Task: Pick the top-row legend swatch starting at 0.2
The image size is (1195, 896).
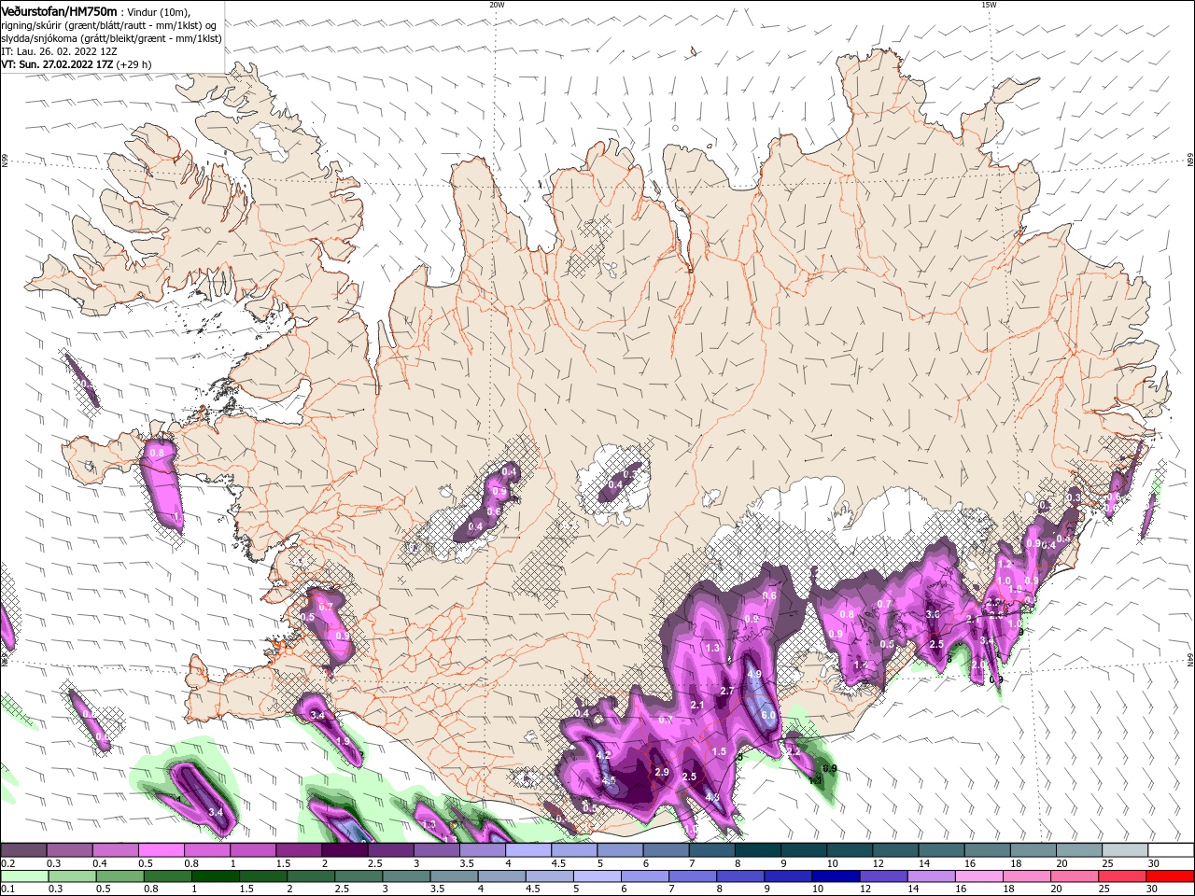Action: 23,849
